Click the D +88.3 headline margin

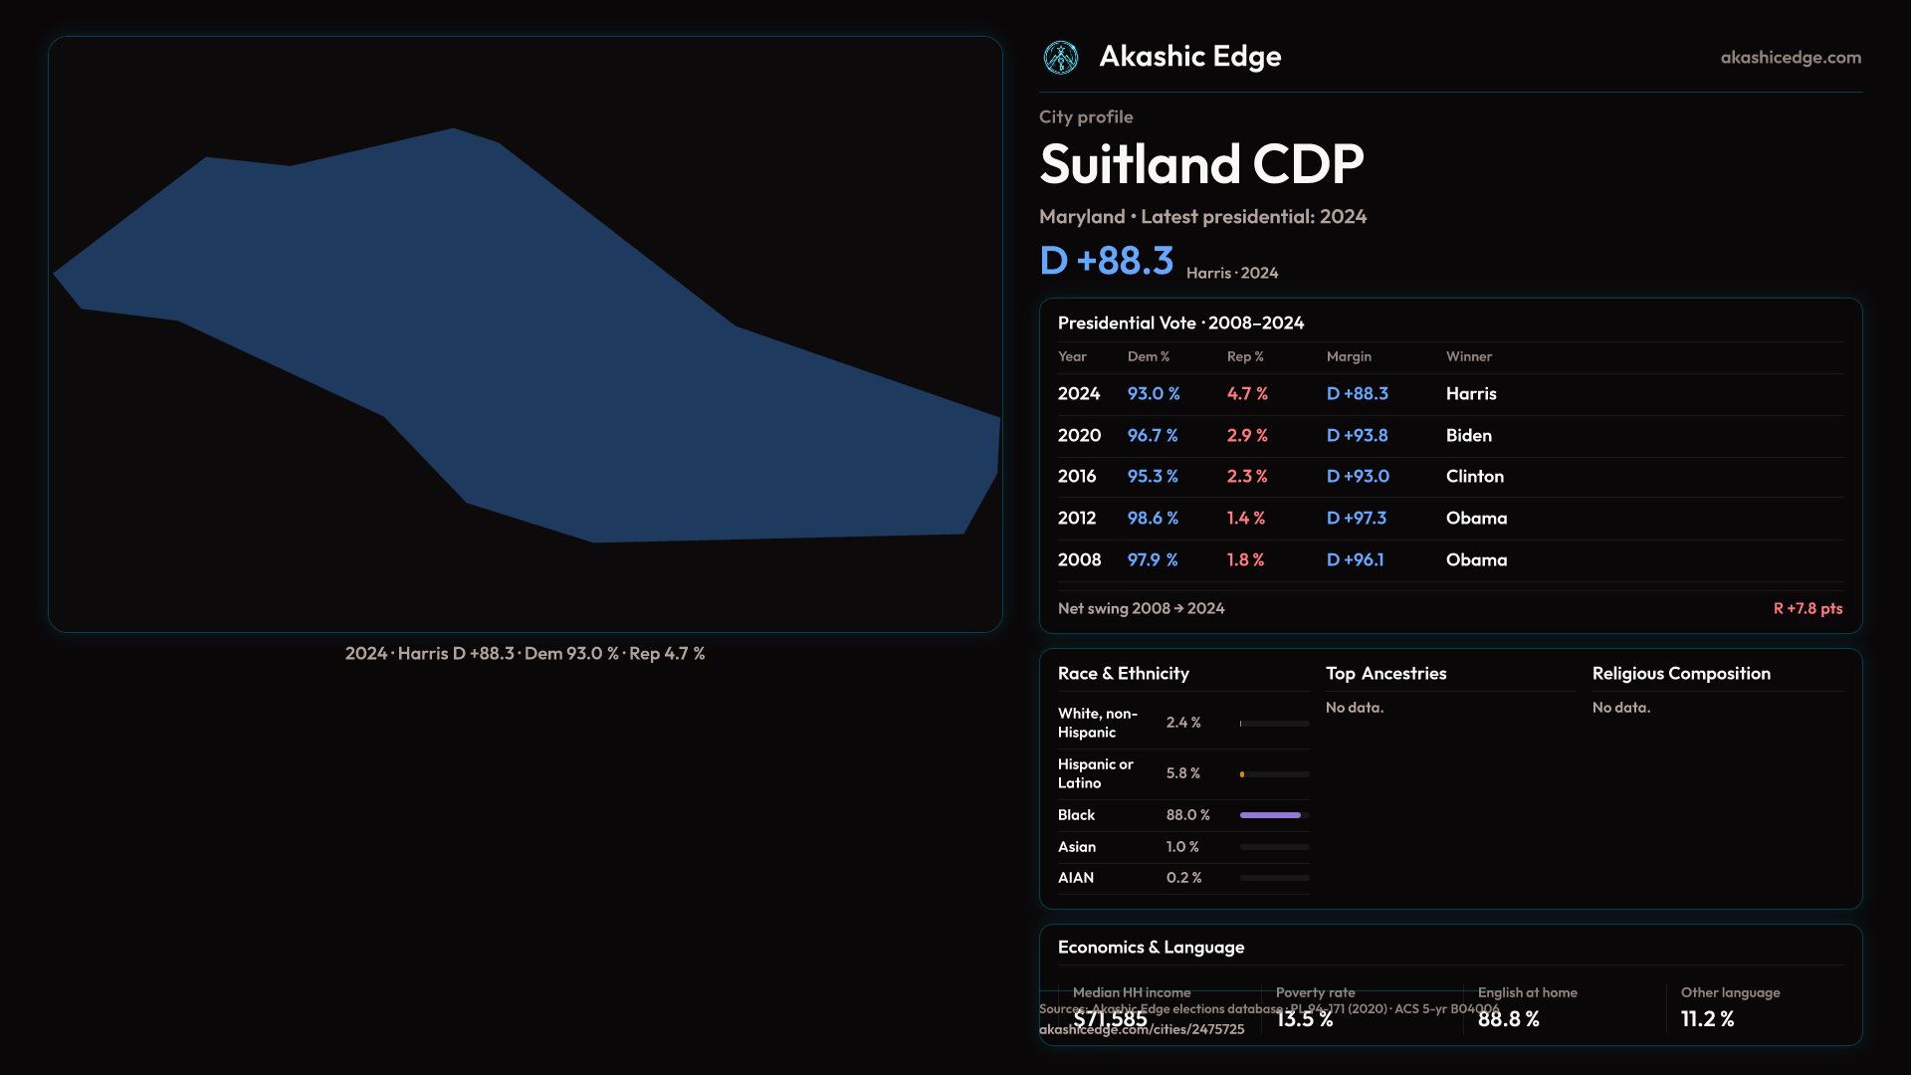pyautogui.click(x=1106, y=261)
